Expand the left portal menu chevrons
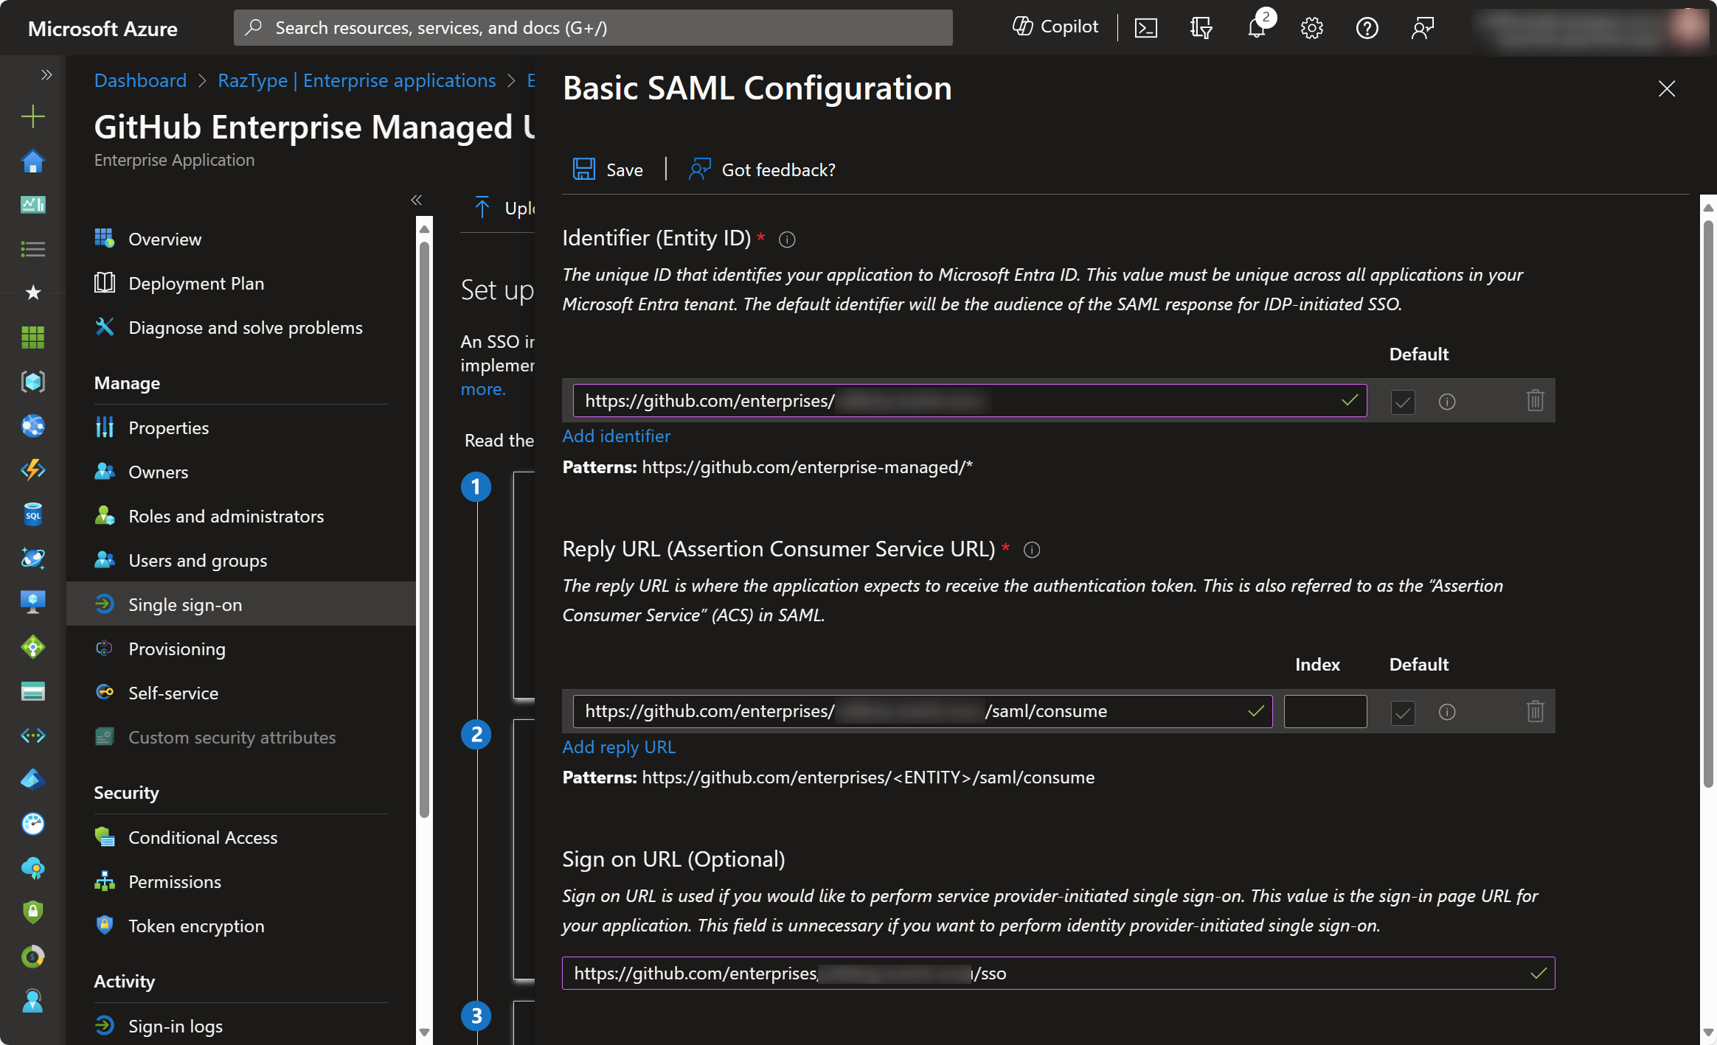Screen dimensions: 1717x1045 (x=46, y=74)
